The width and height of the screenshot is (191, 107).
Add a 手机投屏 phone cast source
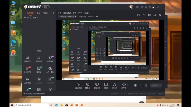pyautogui.click(x=97, y=86)
